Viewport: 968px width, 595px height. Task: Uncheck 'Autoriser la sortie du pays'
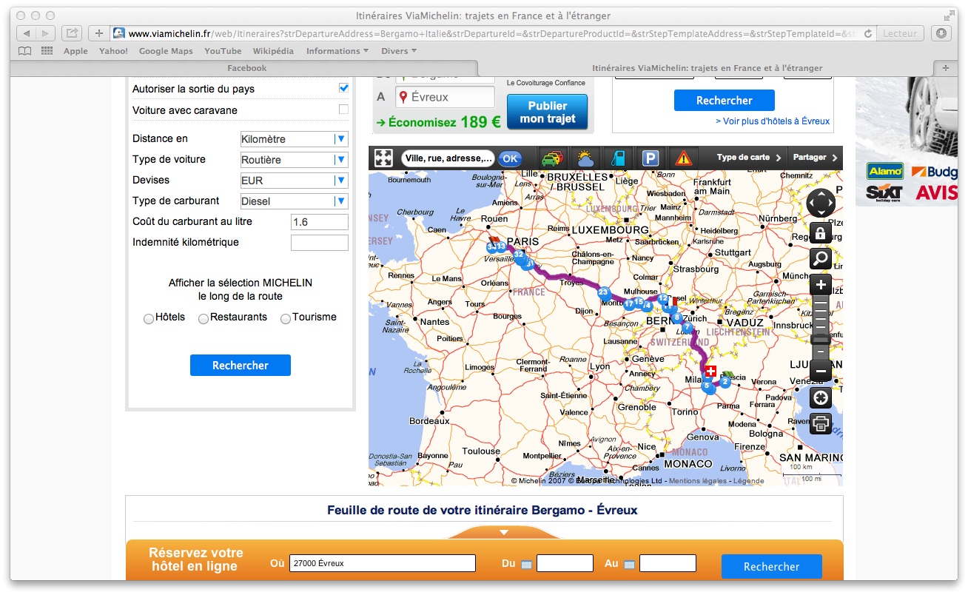343,88
